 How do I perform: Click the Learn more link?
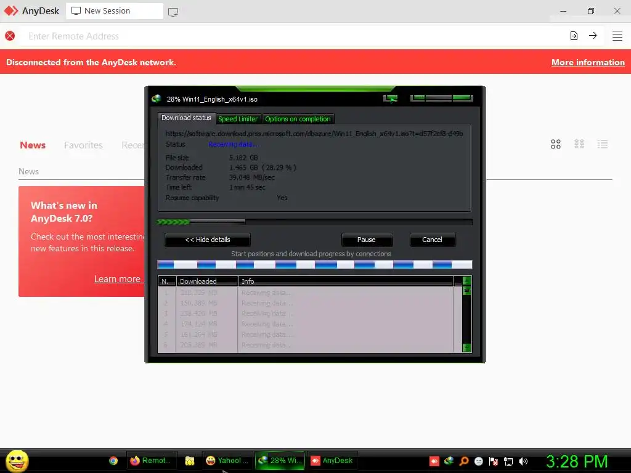click(117, 279)
